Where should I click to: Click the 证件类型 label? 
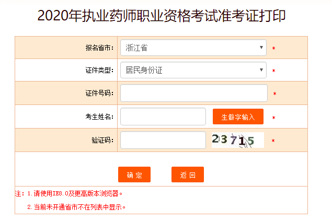99,70
